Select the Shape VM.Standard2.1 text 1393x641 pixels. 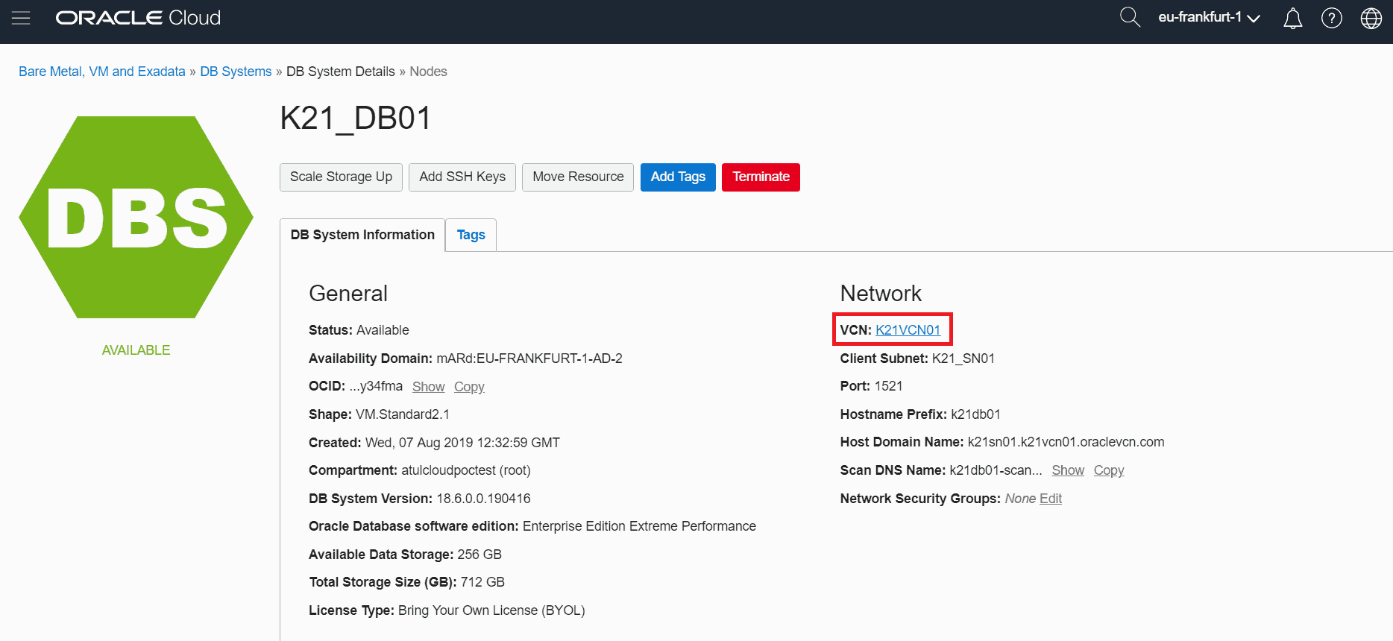click(x=379, y=414)
